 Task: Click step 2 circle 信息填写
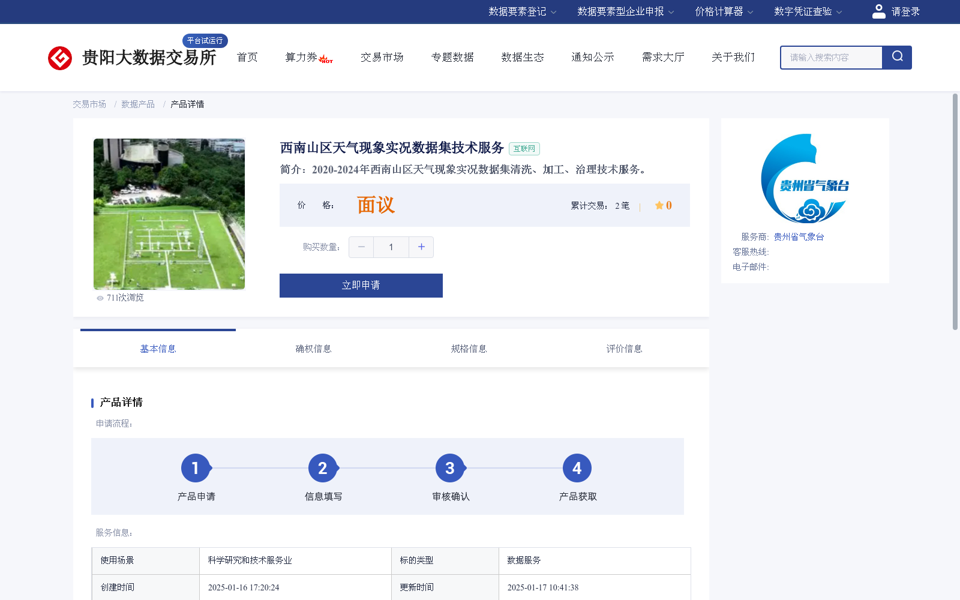pos(323,468)
